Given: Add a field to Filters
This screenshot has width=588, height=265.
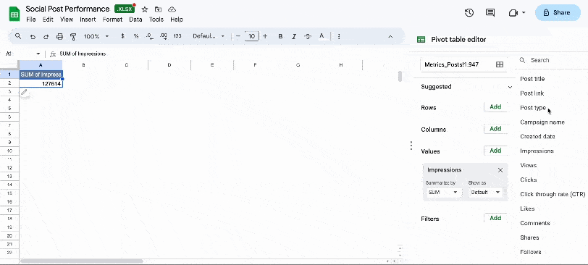Looking at the screenshot, I should click(x=495, y=218).
